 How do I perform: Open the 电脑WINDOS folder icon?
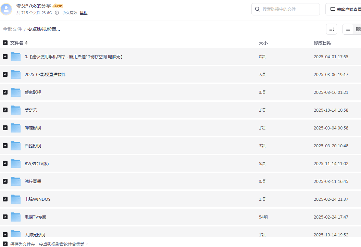click(x=16, y=199)
